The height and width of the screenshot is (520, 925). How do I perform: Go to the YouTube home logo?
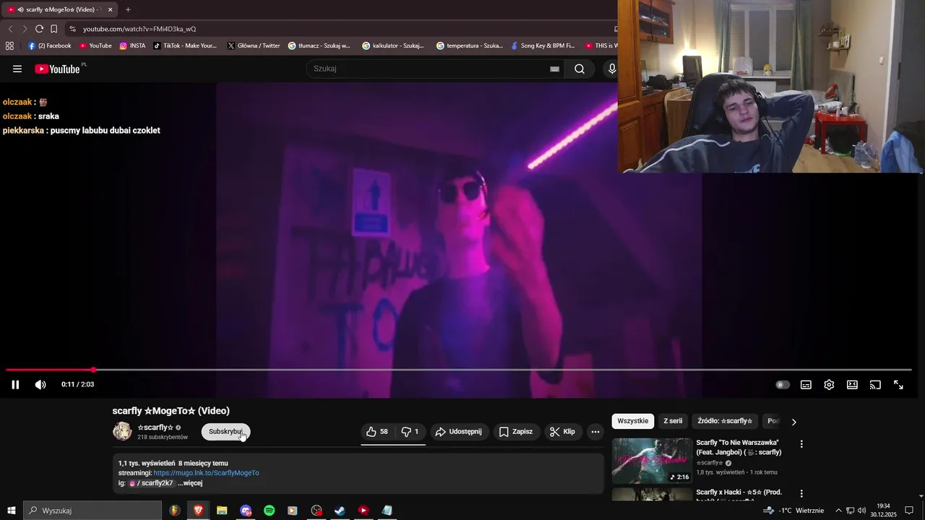click(x=57, y=69)
